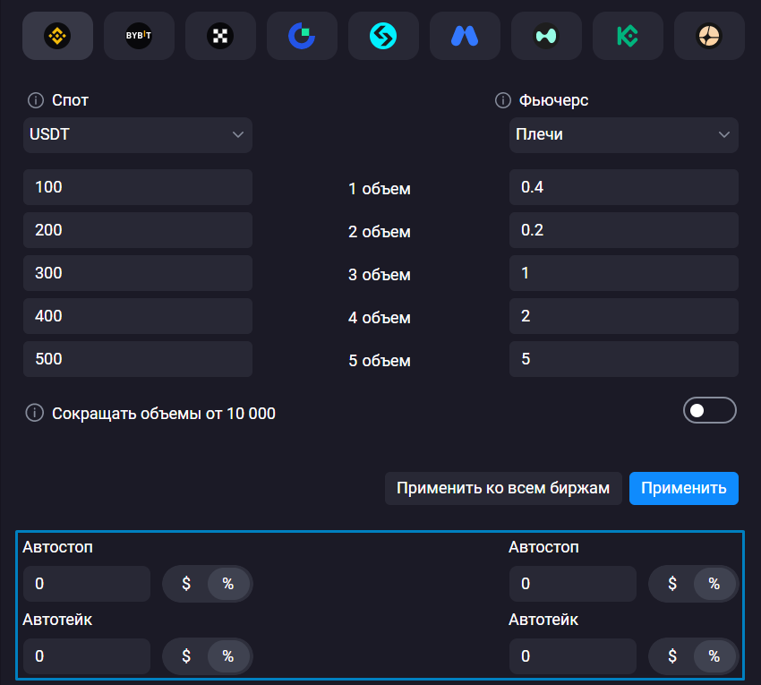The width and height of the screenshot is (761, 685).
Task: Focus the futures volume field with 0.2
Action: 624,230
